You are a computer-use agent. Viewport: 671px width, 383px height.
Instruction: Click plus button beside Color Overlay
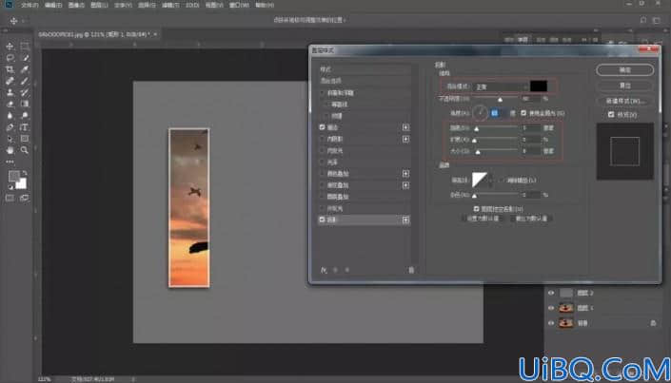click(405, 174)
